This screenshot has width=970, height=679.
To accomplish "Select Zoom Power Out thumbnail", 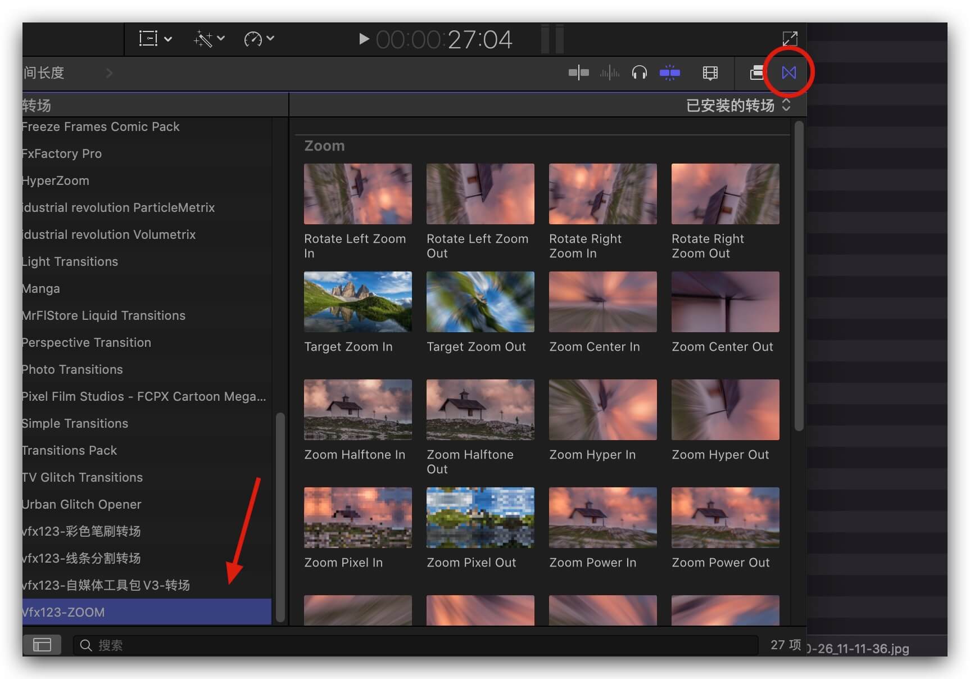I will tap(726, 518).
